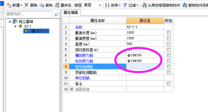Toggle 附加 checkbox for 纵向受力筋
Screen dimensions: 208x112
pos(169,61)
